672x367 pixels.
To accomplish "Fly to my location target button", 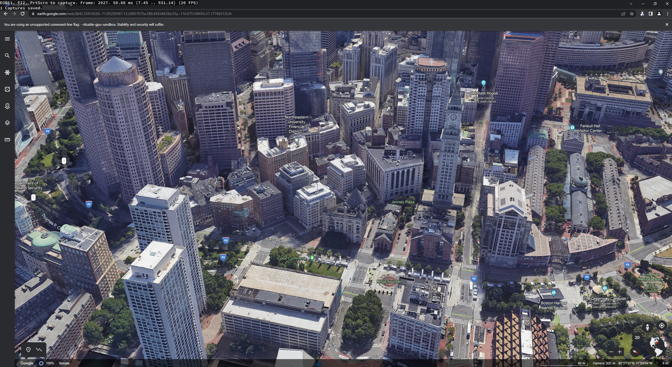I will pos(662,326).
